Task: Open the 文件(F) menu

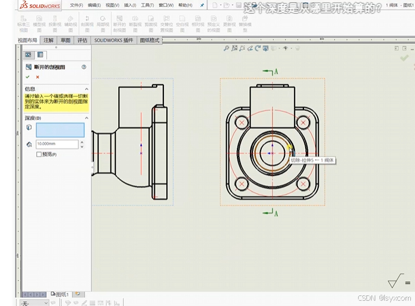Action: pos(77,5)
